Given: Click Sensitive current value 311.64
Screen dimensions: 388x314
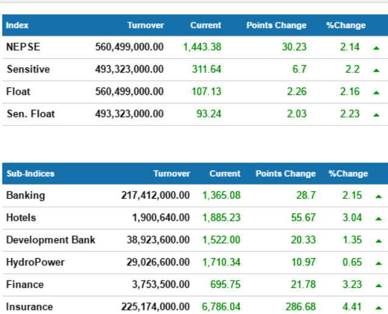Looking at the screenshot, I should click(x=207, y=69).
